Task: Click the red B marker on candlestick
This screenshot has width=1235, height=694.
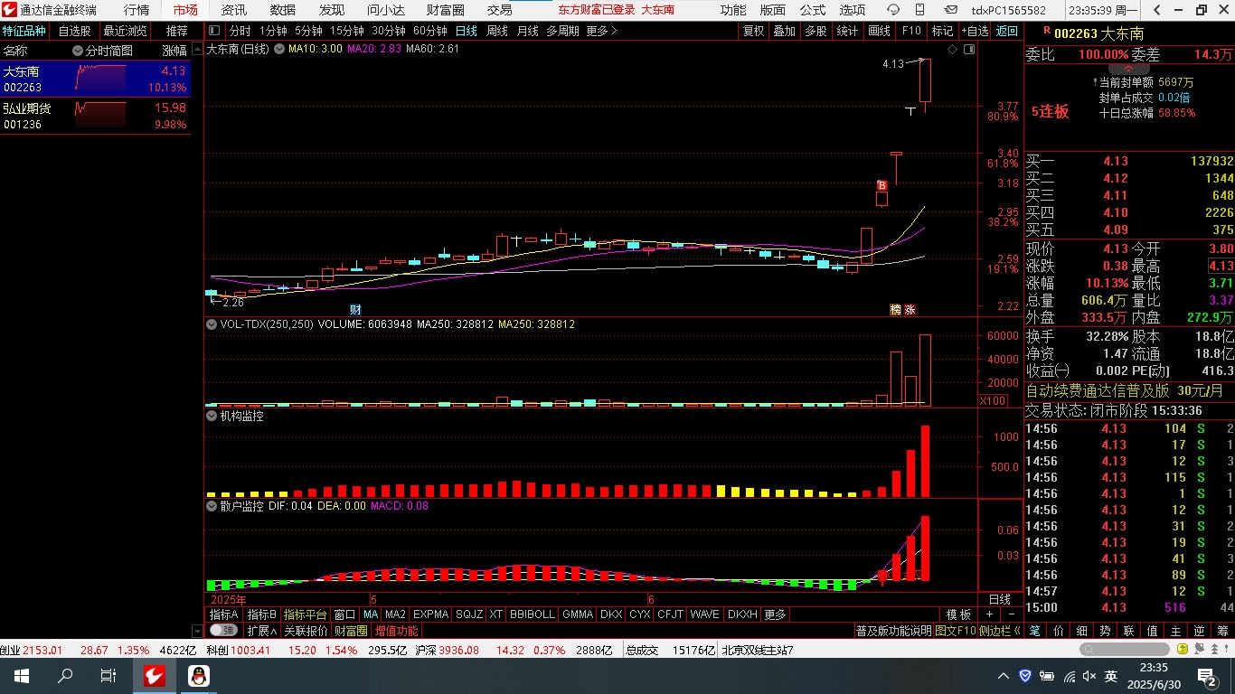Action: (881, 185)
